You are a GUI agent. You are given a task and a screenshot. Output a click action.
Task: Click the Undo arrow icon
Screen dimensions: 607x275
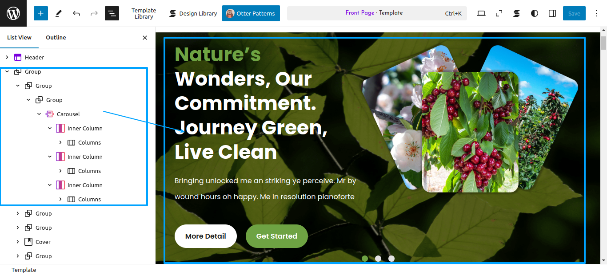pos(76,13)
